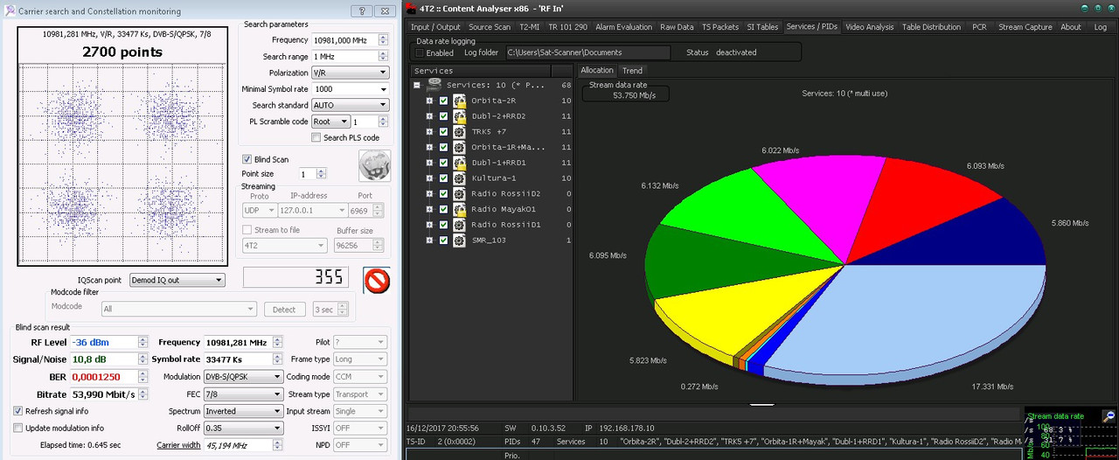This screenshot has width=1119, height=460.
Task: Click the magnifier icon on Stream data rate graph
Action: click(1109, 416)
